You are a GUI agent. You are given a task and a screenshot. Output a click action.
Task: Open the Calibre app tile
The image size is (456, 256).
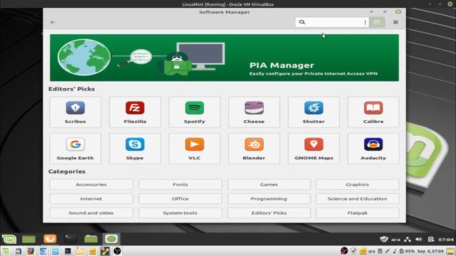tap(373, 112)
